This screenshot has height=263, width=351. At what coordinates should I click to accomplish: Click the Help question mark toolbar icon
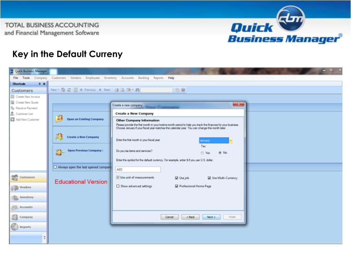click(x=183, y=90)
